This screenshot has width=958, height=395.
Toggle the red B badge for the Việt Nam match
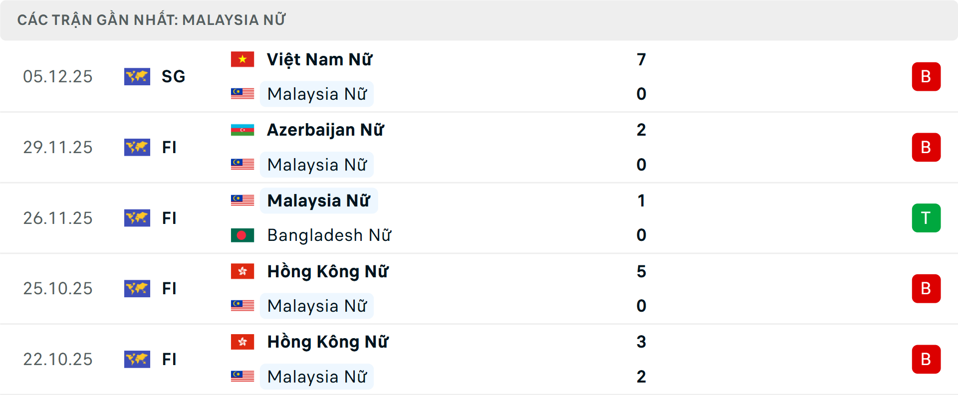coord(926,76)
